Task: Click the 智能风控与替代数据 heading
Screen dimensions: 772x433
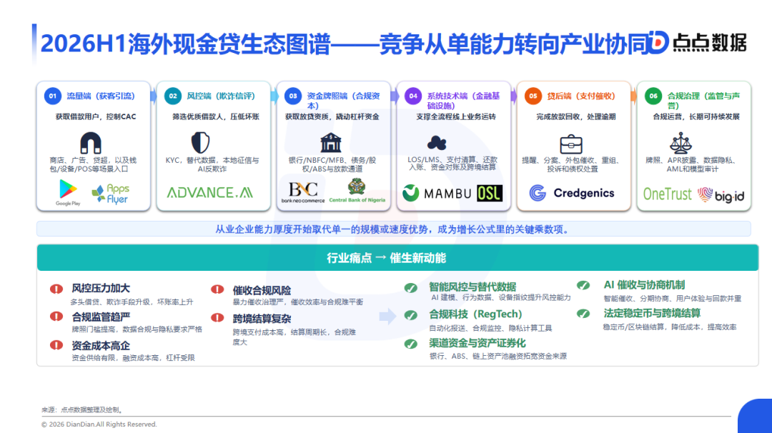Action: (x=472, y=287)
